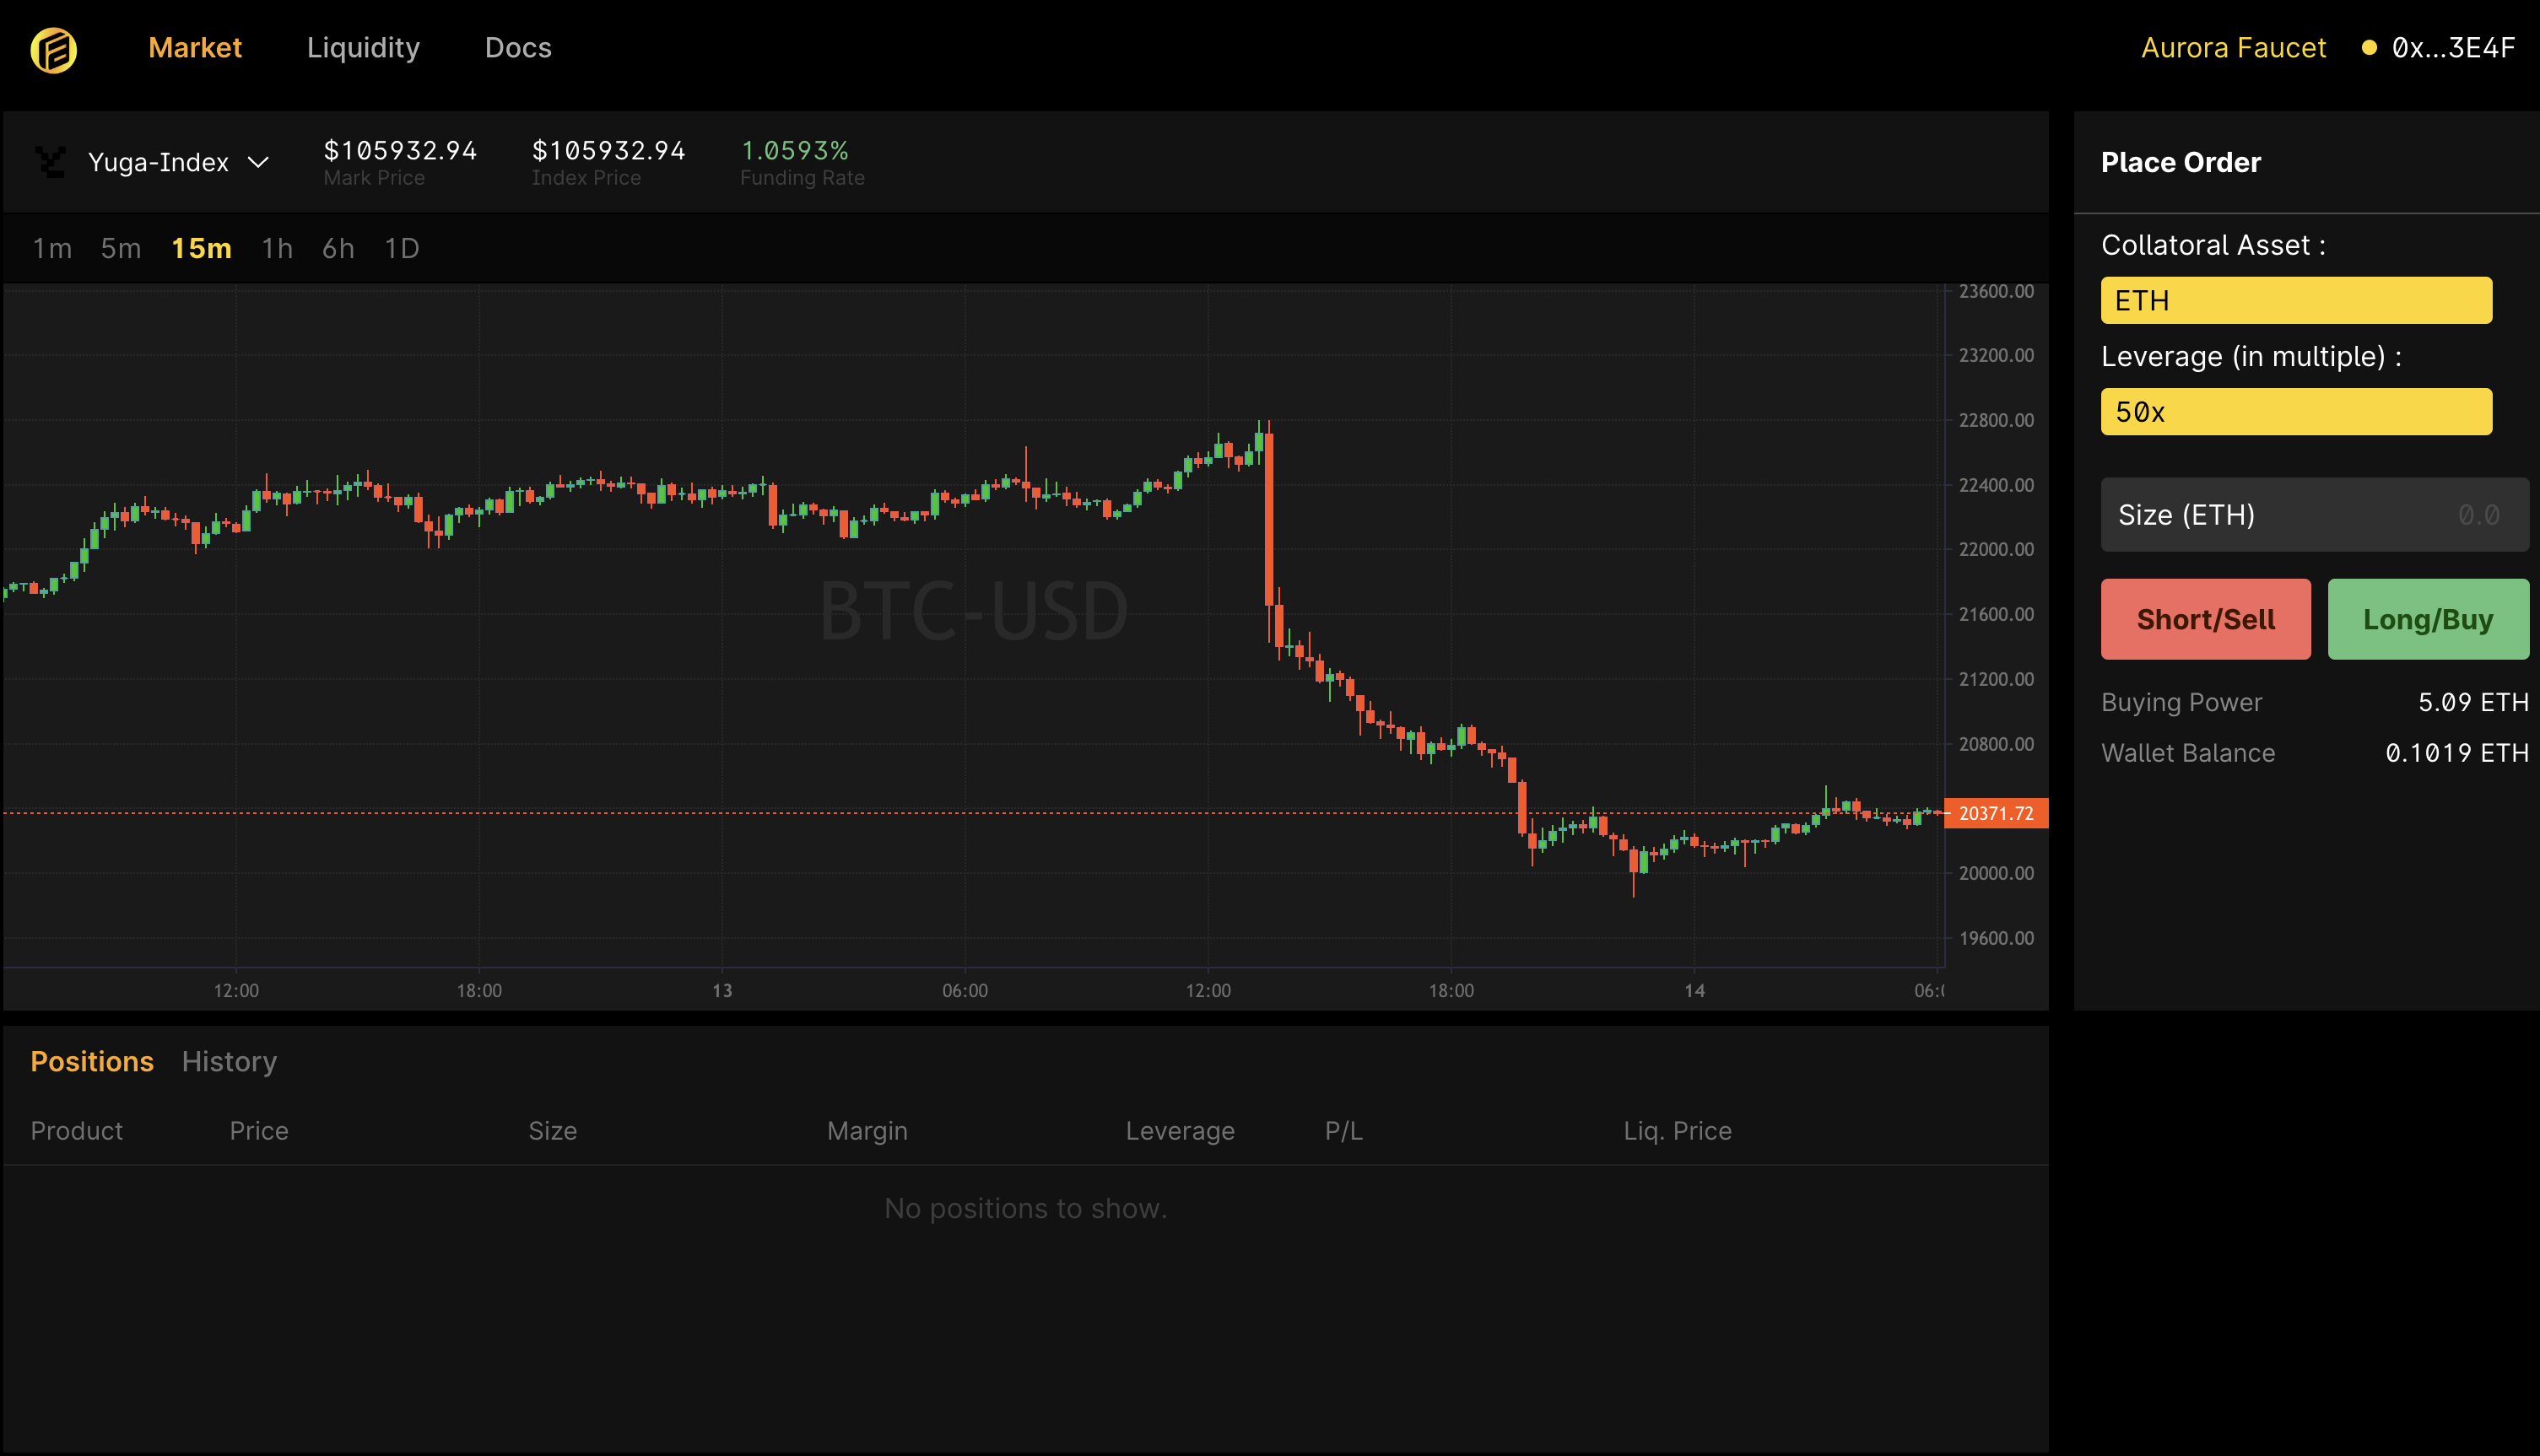
Task: Open the Docs menu item
Action: pyautogui.click(x=518, y=48)
